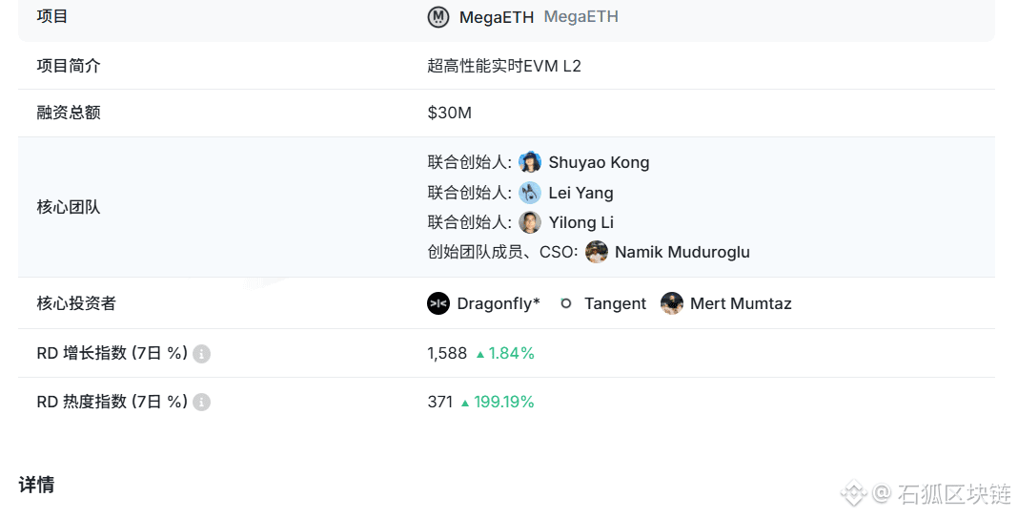Click Lei Yang's avatar image

point(530,193)
